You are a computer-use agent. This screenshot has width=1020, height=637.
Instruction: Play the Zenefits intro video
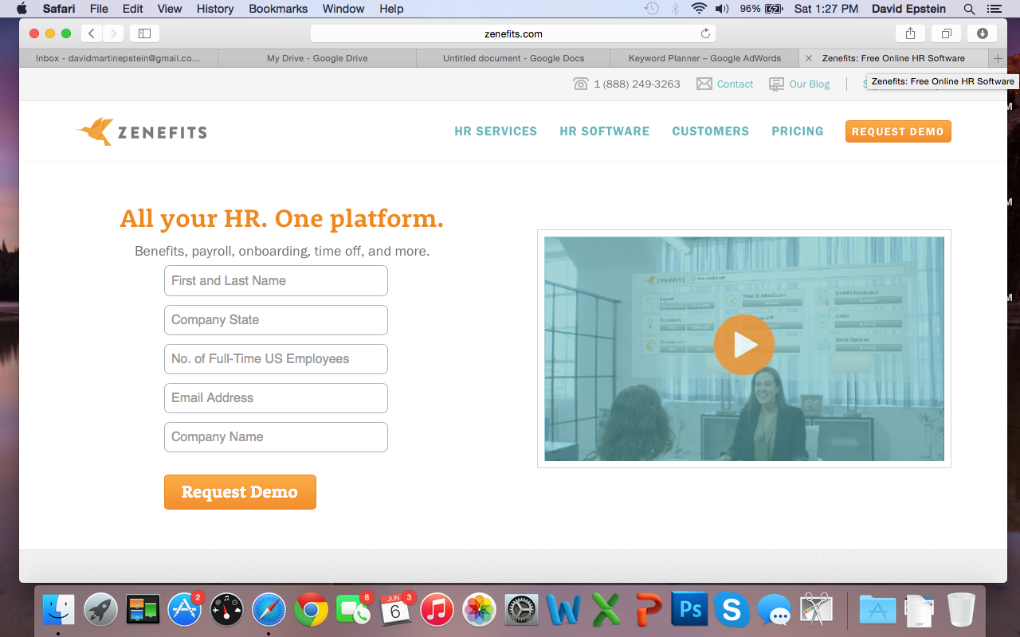(x=743, y=345)
